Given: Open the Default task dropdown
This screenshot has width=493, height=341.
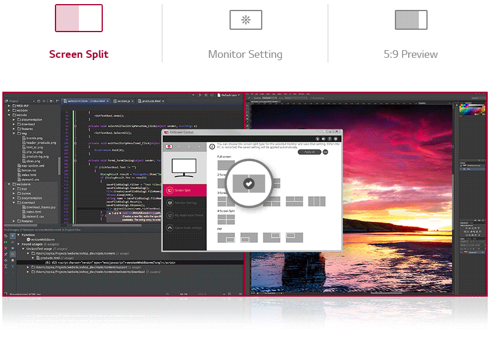Looking at the screenshot, I should pyautogui.click(x=228, y=95).
